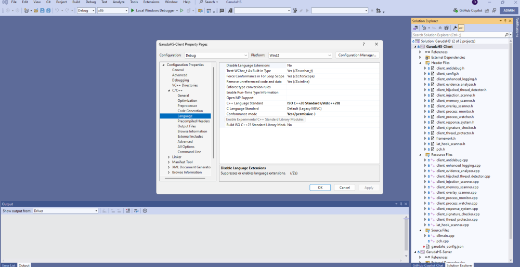520x267 pixels.
Task: Select GarudaHS-Server project node
Action: click(x=439, y=252)
